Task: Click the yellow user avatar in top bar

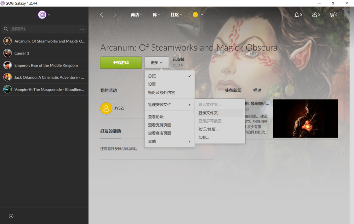Action: pos(195,15)
